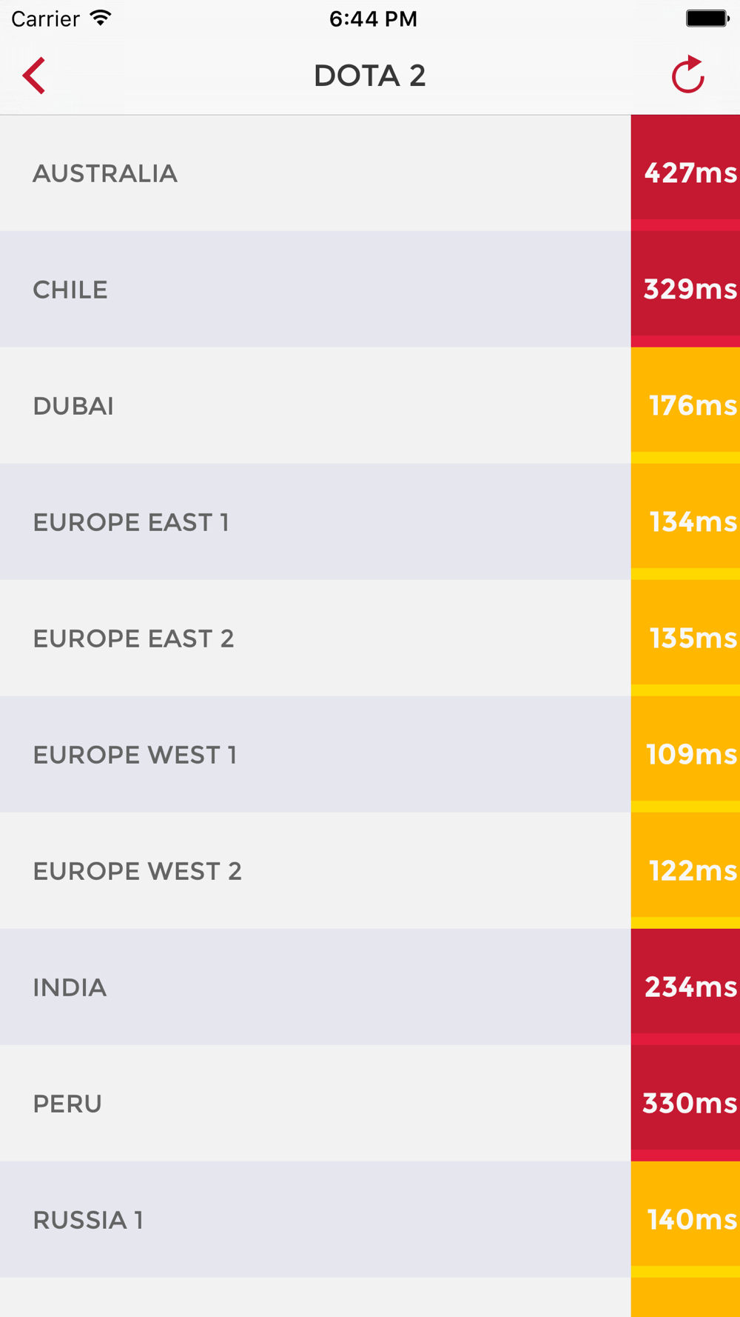Select the Australia server row

click(370, 173)
